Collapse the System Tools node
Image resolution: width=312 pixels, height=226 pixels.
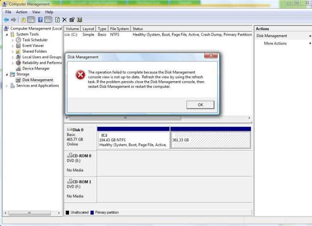point(7,34)
